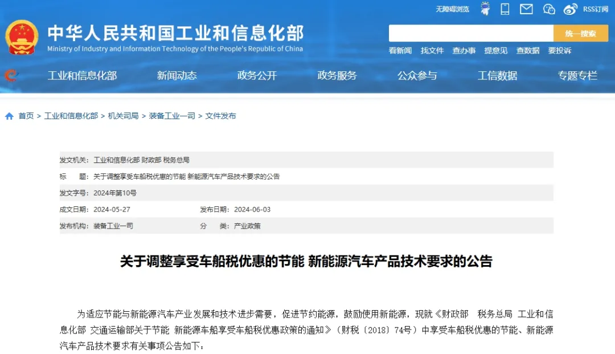This screenshot has width=615, height=354.
Task: Choose the 找文件 quick link
Action: [x=432, y=51]
